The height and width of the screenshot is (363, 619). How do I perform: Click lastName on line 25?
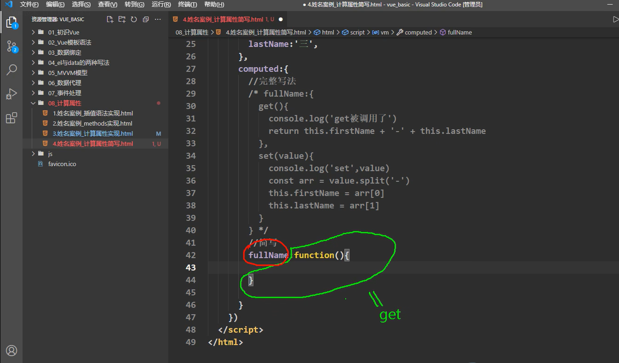pos(269,44)
